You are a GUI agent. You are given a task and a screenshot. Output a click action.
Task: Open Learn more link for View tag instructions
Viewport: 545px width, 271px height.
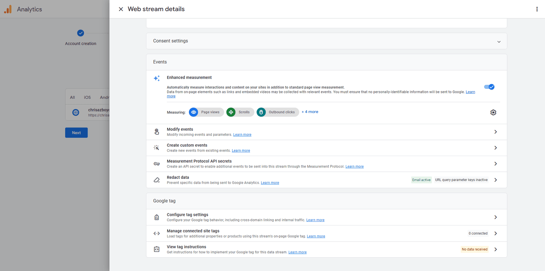(298, 252)
